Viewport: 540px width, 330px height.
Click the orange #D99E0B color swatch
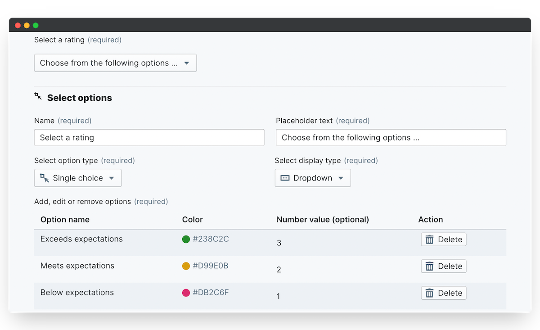[x=186, y=266]
